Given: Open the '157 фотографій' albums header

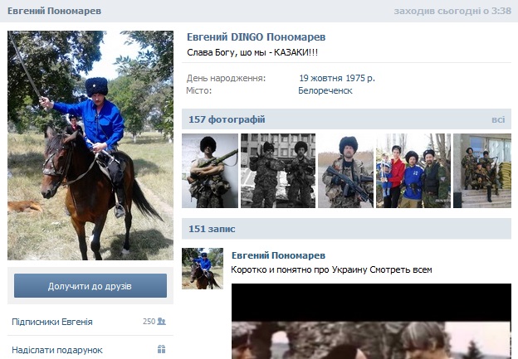Looking at the screenshot, I should pos(227,119).
